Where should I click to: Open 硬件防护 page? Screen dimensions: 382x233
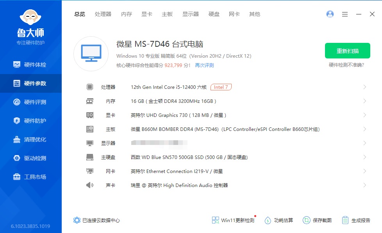coord(31,121)
